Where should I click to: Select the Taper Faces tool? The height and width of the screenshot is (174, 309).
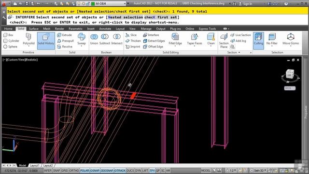(x=195, y=39)
